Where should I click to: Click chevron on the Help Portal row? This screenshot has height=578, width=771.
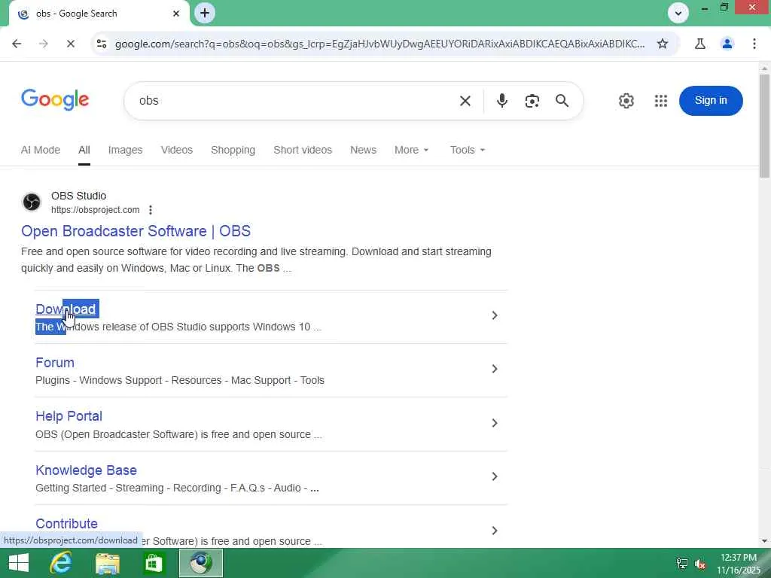pos(495,423)
